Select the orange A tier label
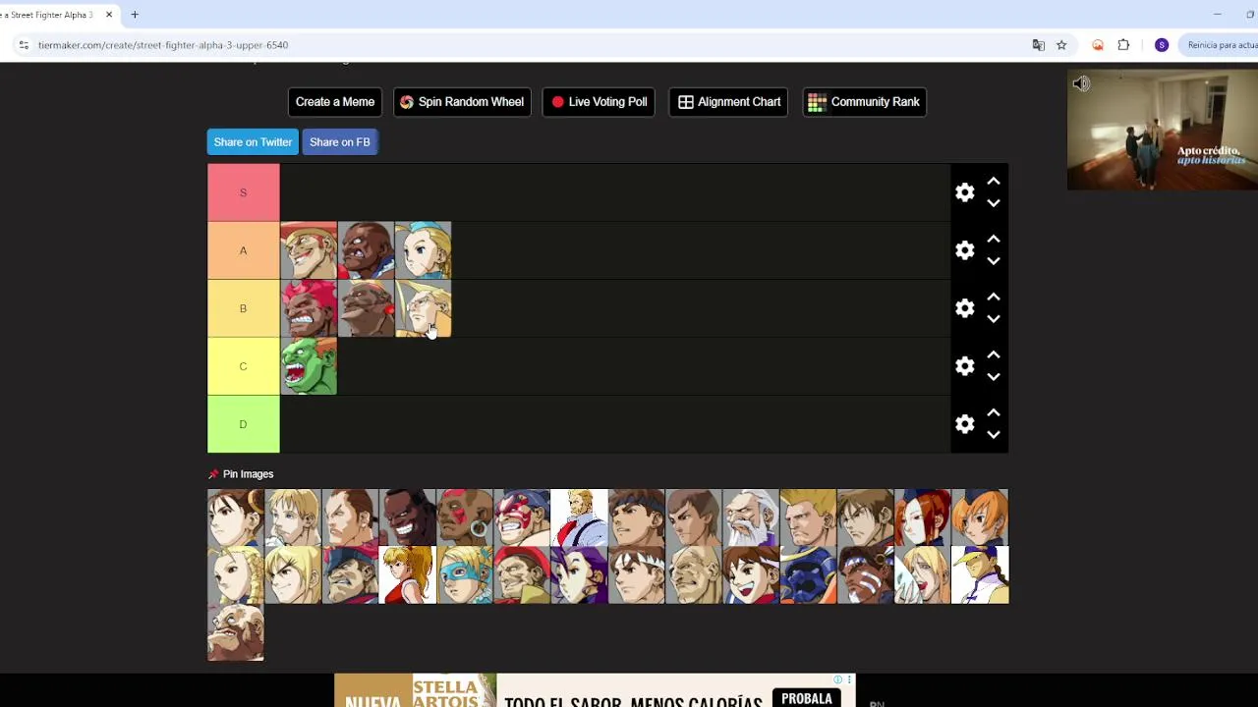 coord(244,250)
